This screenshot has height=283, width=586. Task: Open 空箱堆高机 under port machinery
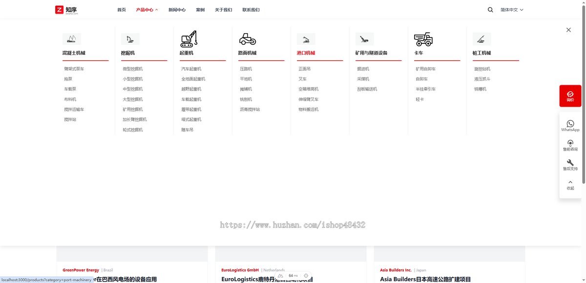click(x=309, y=89)
